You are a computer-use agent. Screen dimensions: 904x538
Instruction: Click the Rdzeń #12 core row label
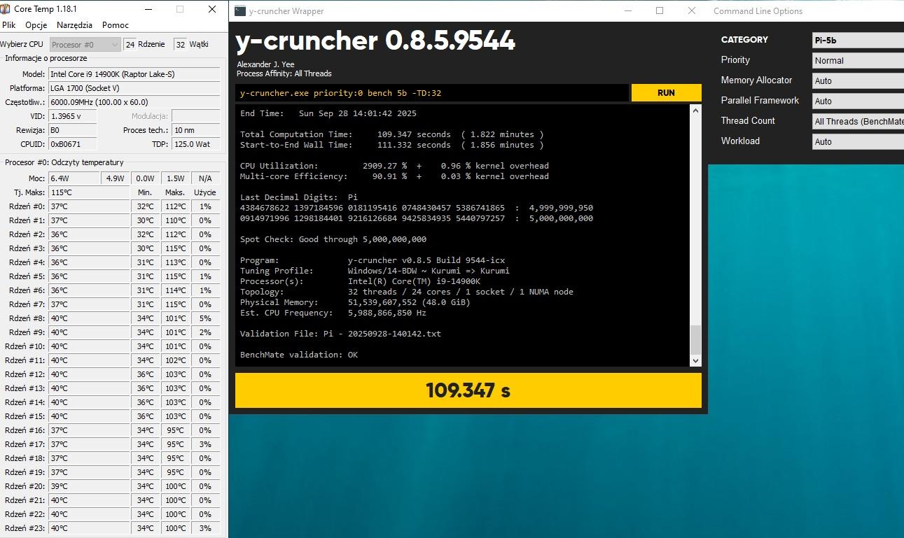25,374
